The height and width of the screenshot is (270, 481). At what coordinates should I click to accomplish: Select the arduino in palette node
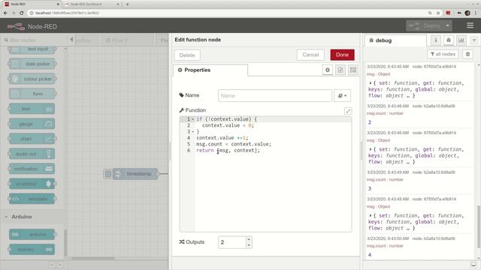coord(32,235)
